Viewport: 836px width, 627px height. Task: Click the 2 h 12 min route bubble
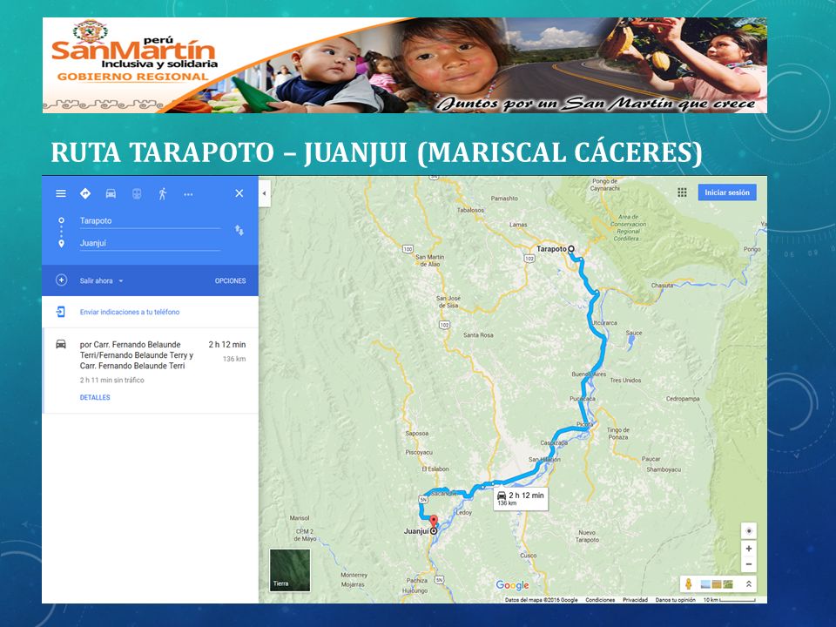click(521, 498)
